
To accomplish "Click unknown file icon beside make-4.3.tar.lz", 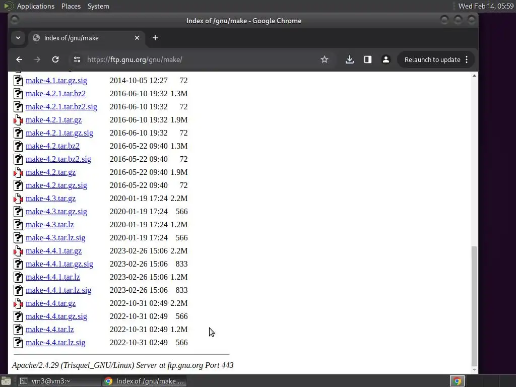I will (18, 225).
